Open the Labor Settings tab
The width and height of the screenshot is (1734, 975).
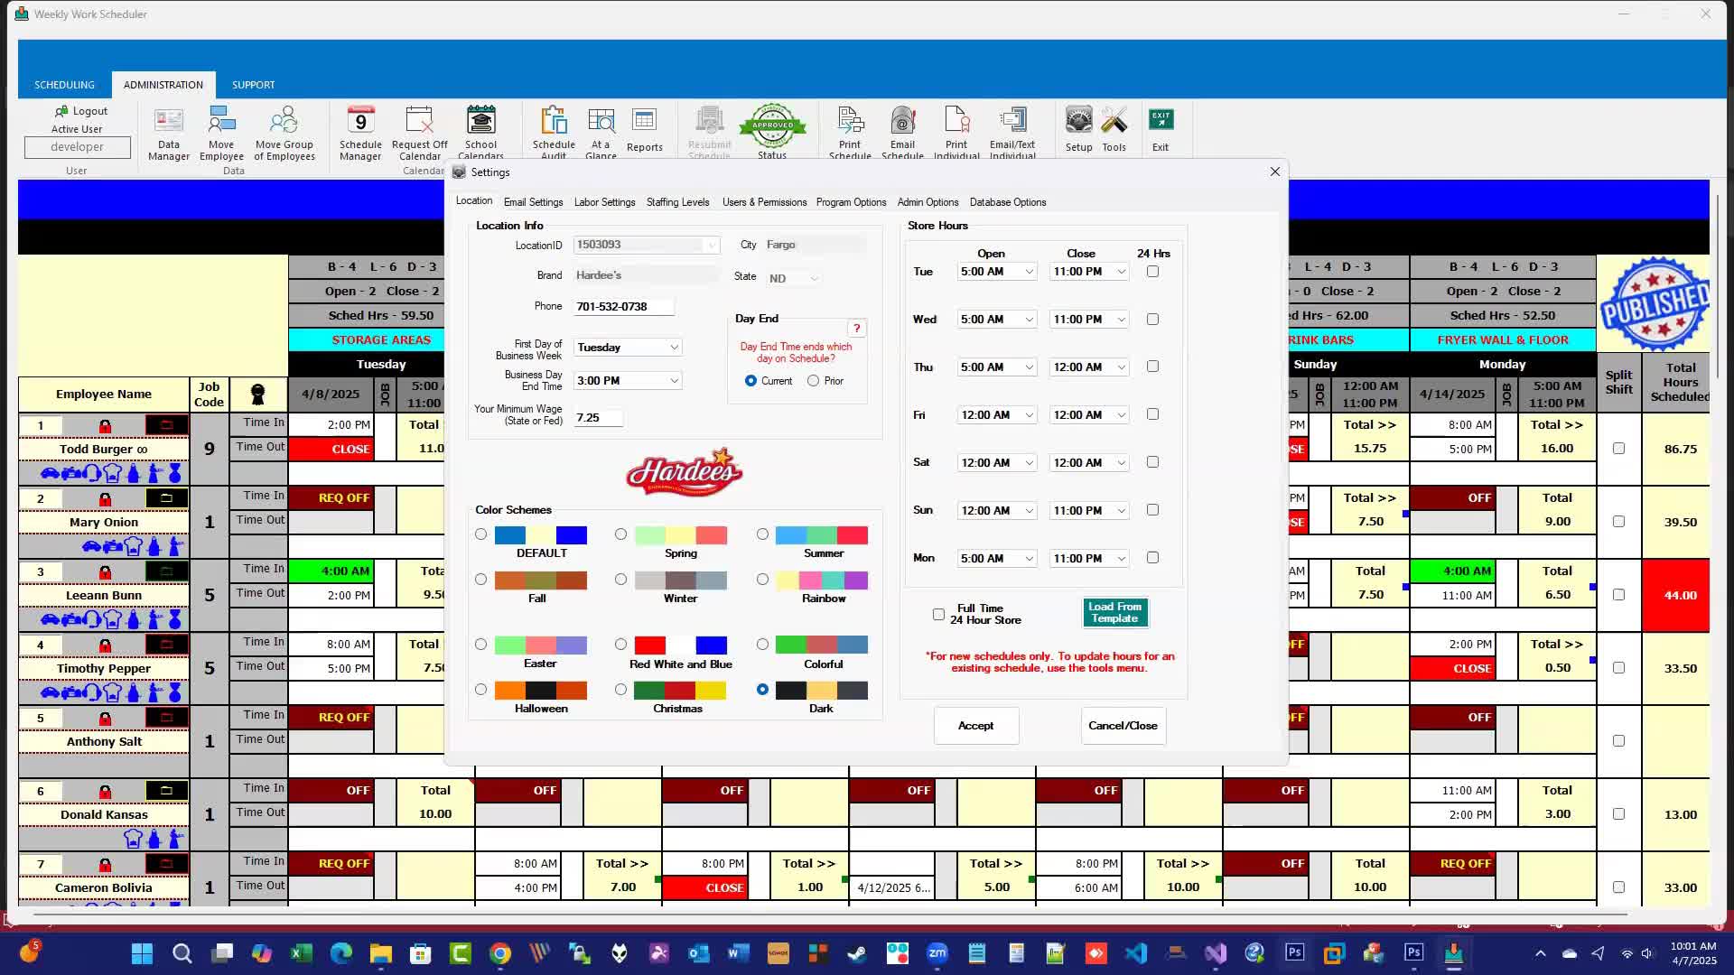(604, 202)
